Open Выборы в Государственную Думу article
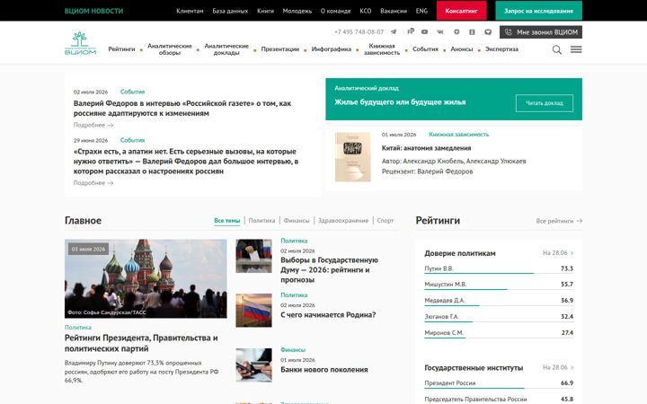The width and height of the screenshot is (647, 404). click(329, 270)
